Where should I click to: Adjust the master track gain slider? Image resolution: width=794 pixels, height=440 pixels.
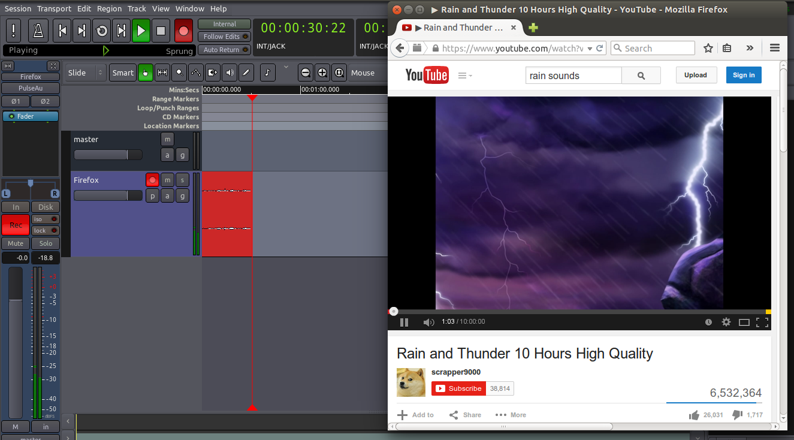click(x=108, y=155)
